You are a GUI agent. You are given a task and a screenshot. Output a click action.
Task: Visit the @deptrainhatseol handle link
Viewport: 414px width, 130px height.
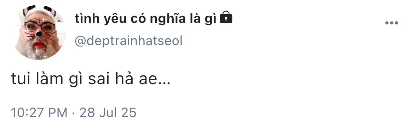[128, 41]
